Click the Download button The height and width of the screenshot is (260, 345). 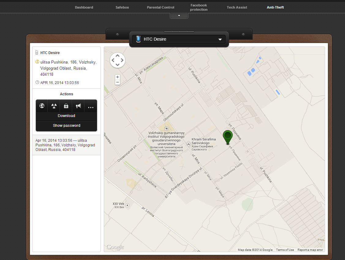tap(66, 116)
